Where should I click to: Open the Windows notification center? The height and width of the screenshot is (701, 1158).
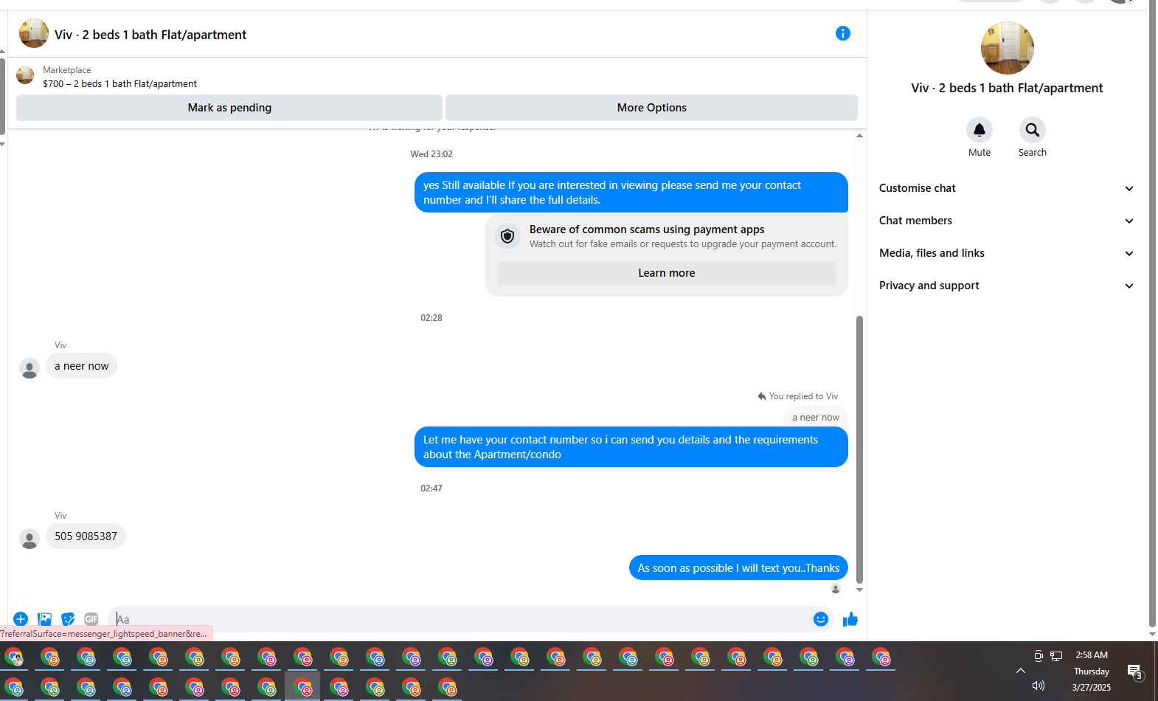[1135, 671]
